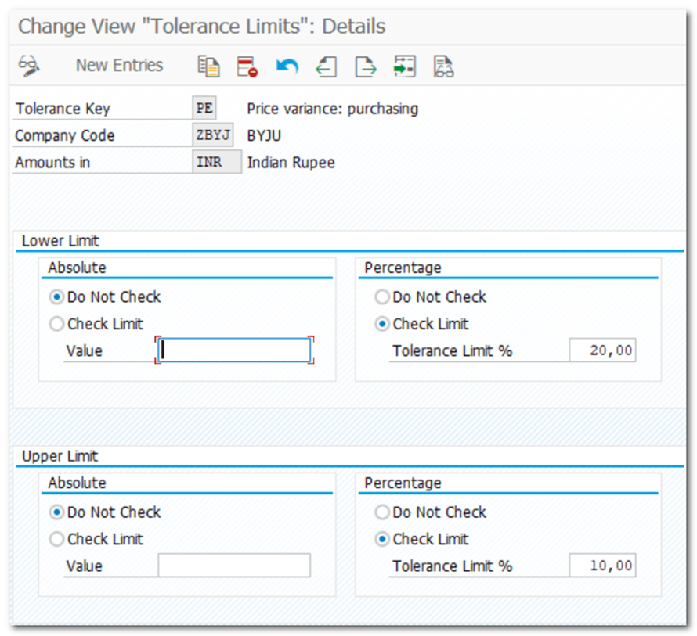
Task: Click the Copy As icon
Action: tap(208, 66)
